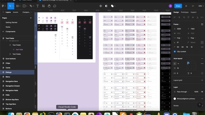Open the Frame type dropdown
This screenshot has width=205, height=115.
[x=177, y=24]
